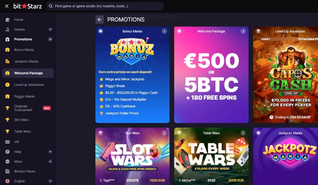This screenshot has width=318, height=185.
Task: Open the VIP section via its sidebar icon
Action: point(7,142)
